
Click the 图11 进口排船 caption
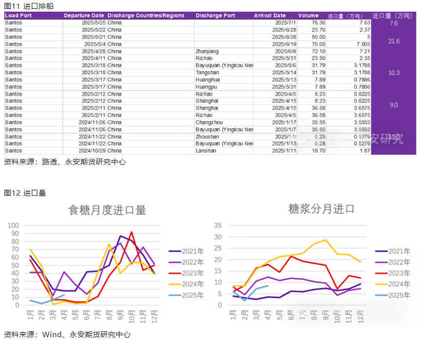tap(29, 5)
